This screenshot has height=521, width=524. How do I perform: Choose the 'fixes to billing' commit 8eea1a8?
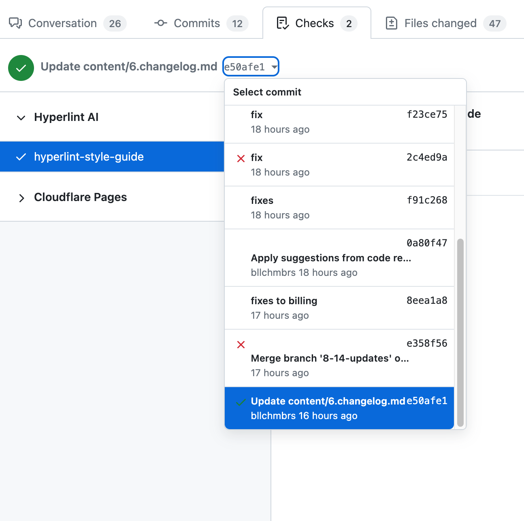coord(339,308)
